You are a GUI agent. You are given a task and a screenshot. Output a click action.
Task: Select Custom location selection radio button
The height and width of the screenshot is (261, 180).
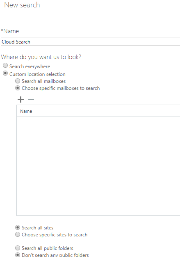click(x=5, y=73)
